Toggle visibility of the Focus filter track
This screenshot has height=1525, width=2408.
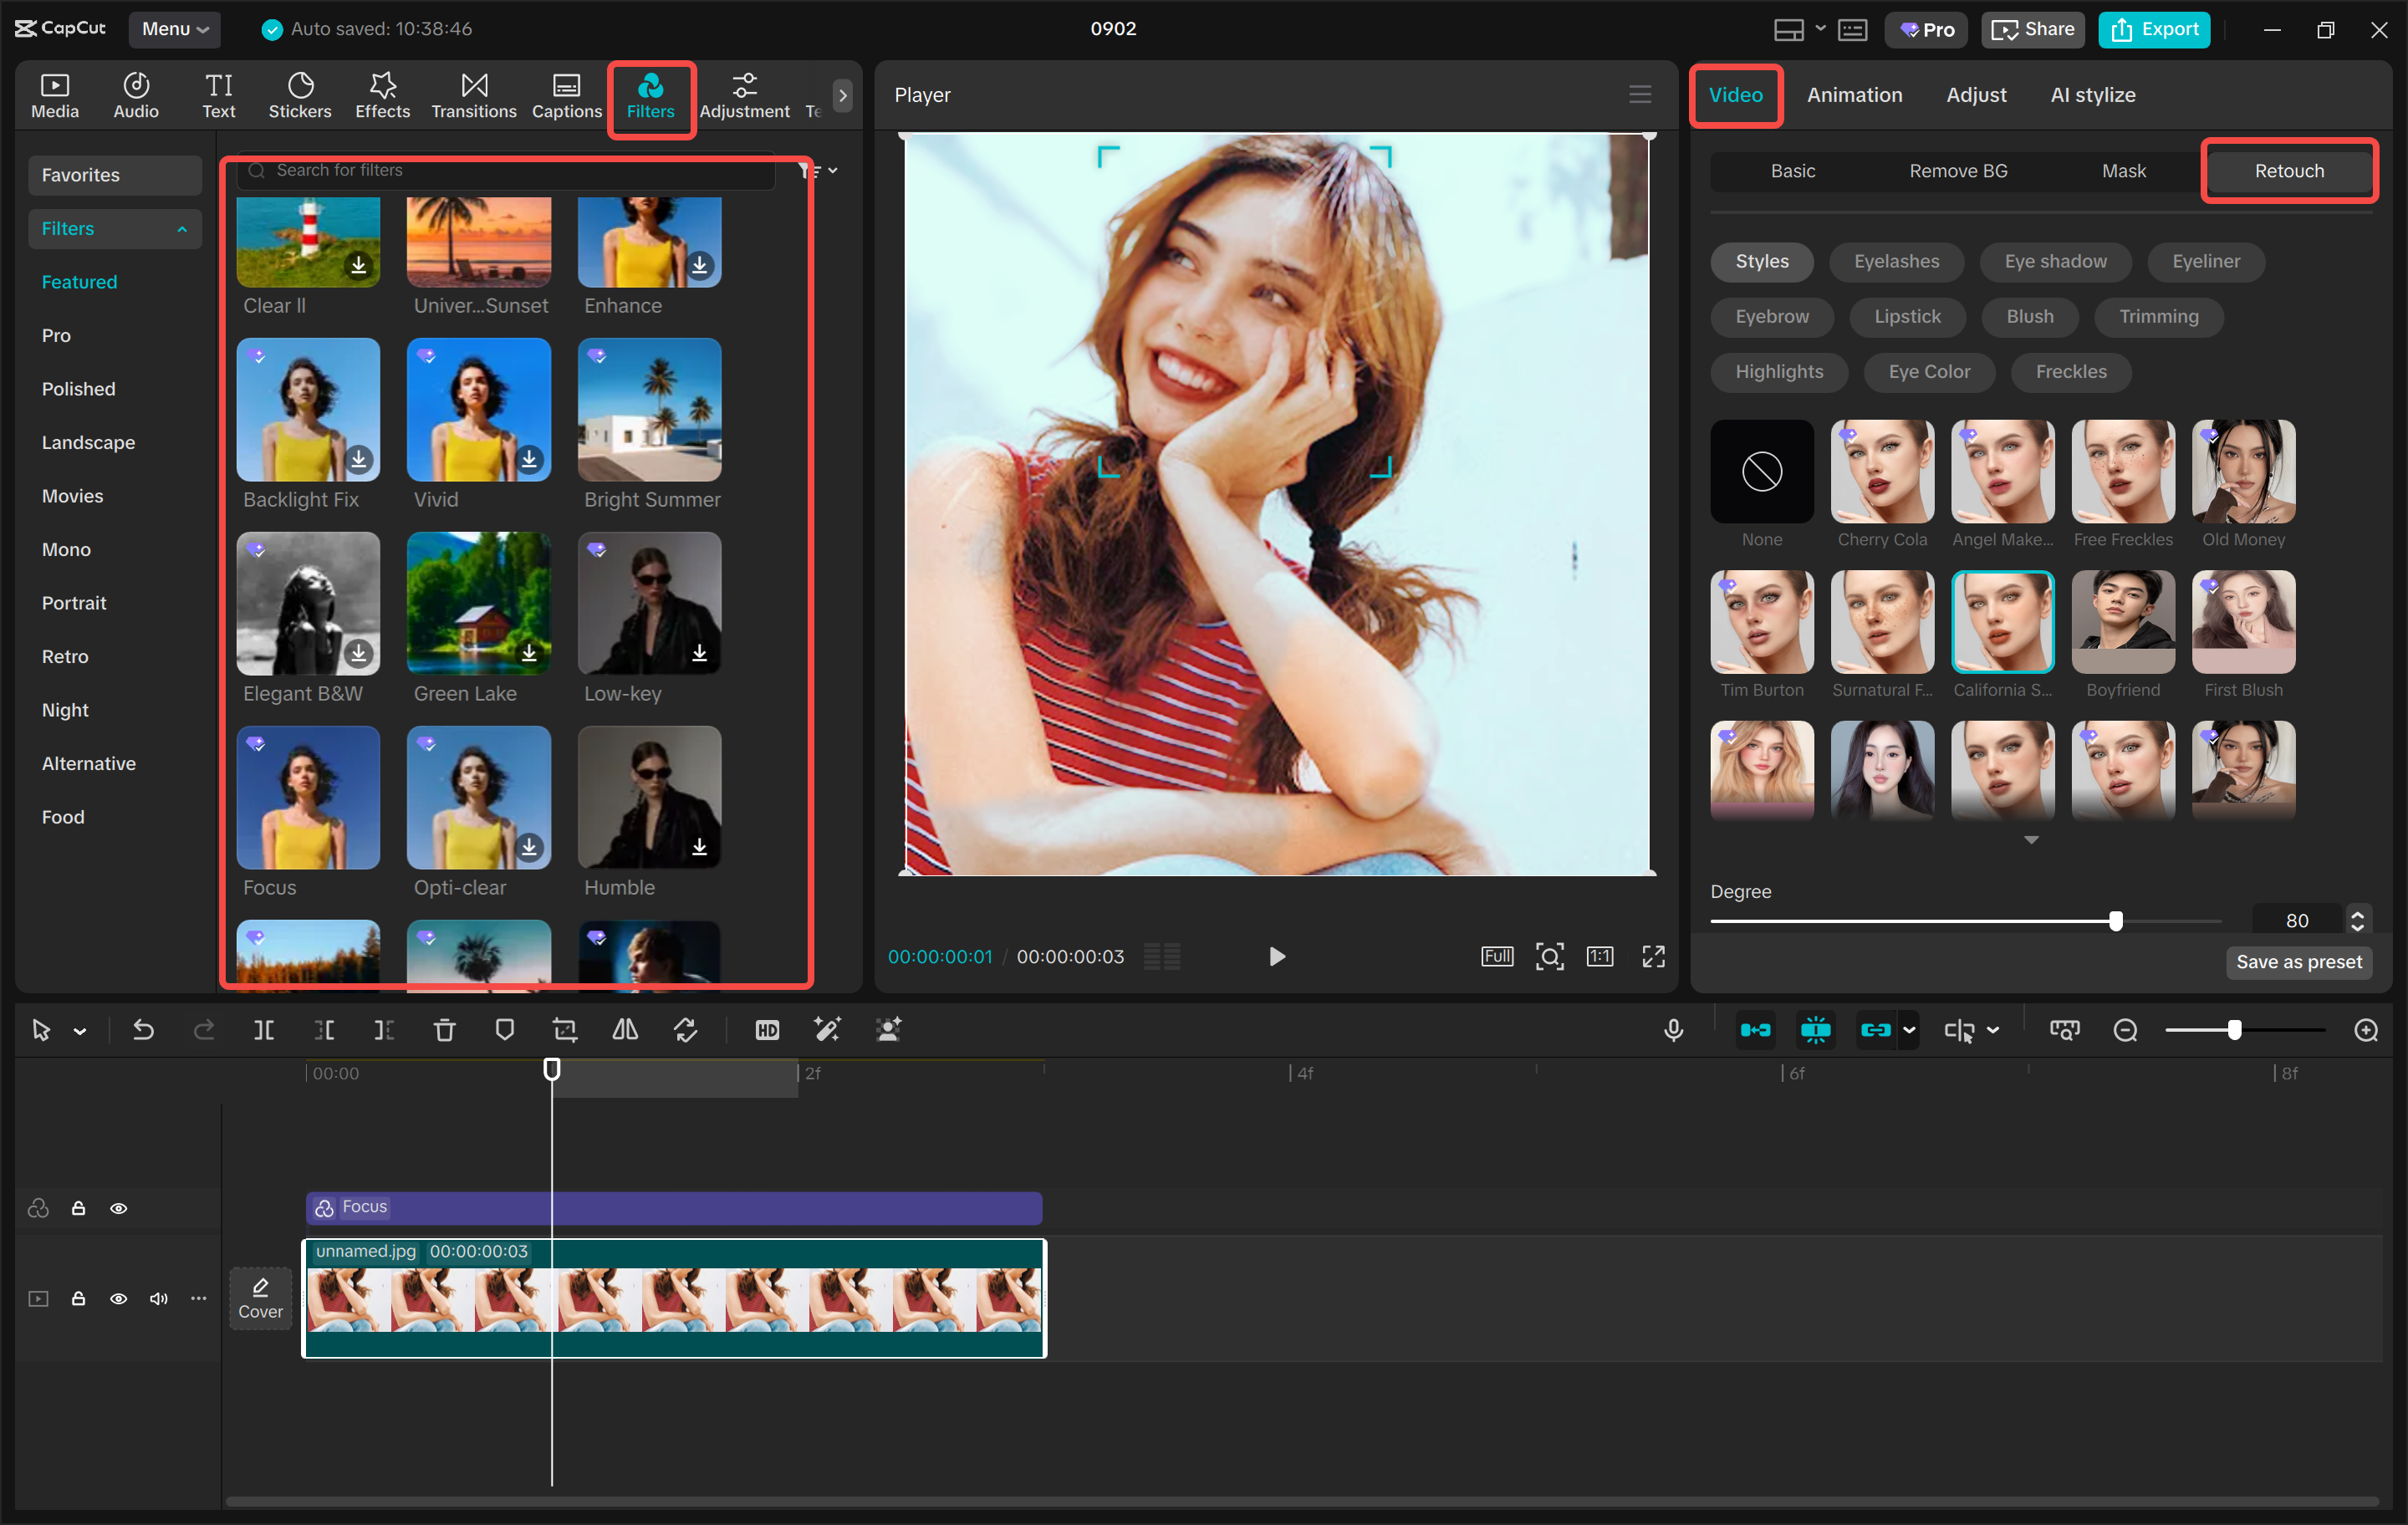[119, 1208]
